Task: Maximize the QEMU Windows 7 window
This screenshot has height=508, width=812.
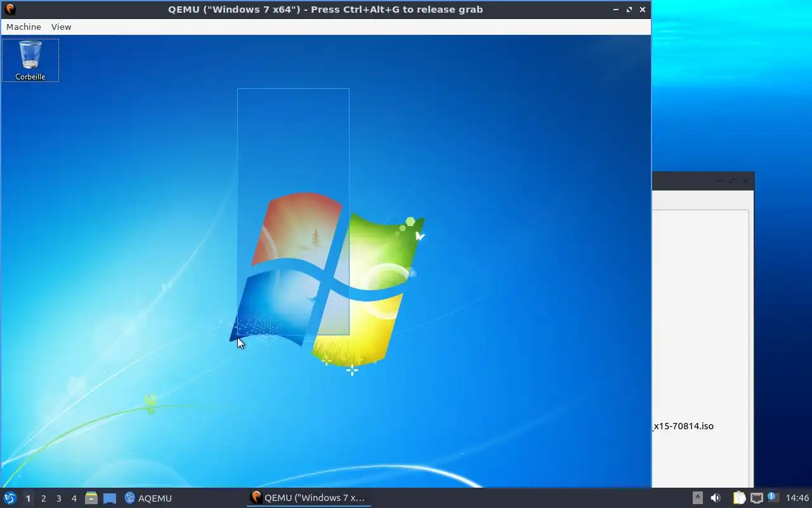Action: tap(629, 10)
